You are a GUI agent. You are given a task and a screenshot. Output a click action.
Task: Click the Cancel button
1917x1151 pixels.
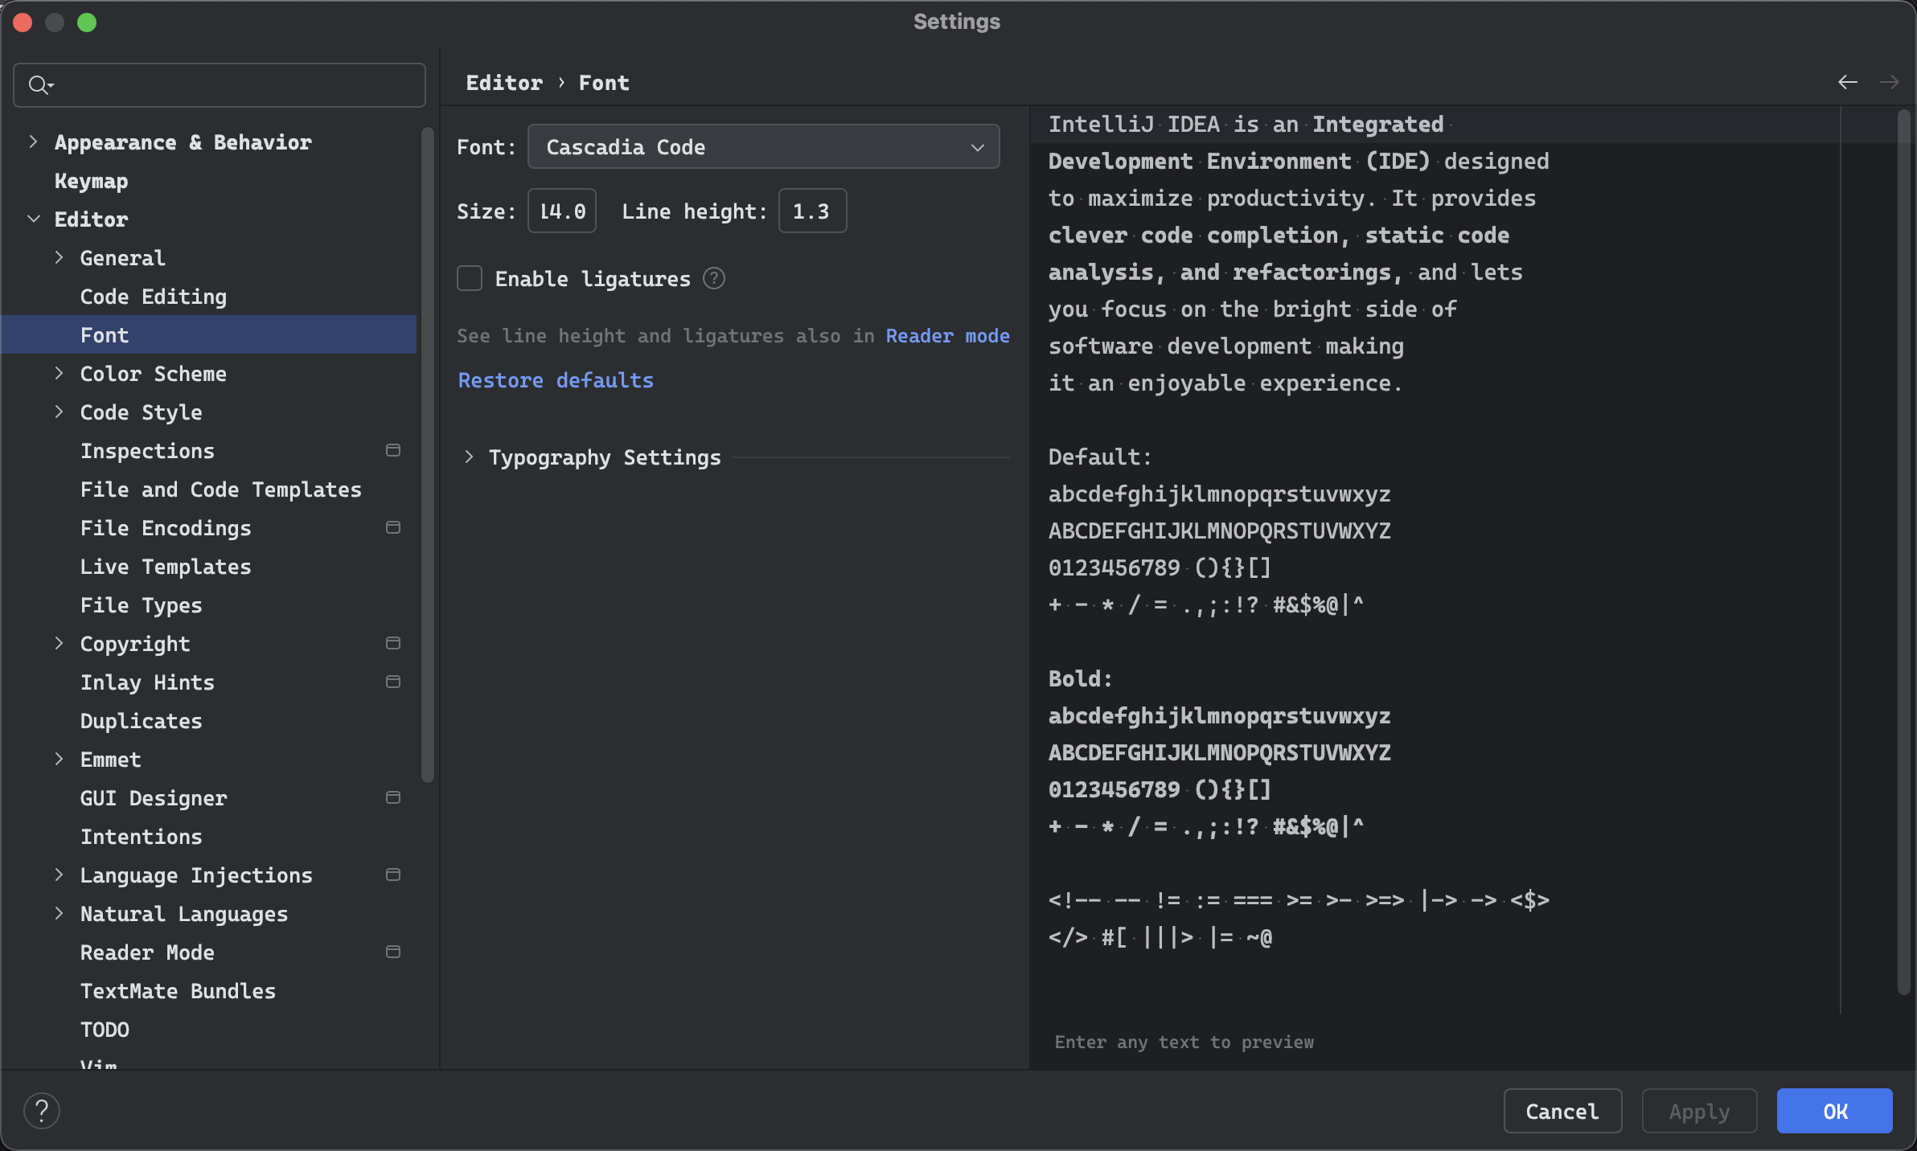(1562, 1111)
